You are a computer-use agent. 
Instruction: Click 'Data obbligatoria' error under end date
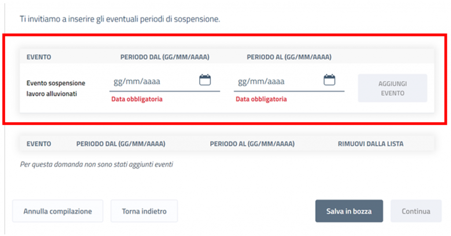tap(261, 99)
